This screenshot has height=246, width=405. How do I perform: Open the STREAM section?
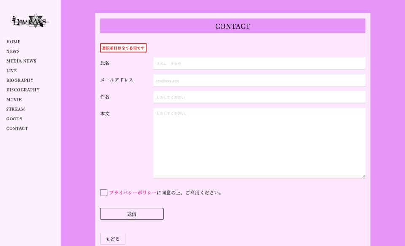(x=16, y=109)
